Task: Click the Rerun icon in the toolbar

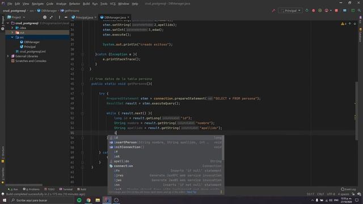Action: click(x=307, y=11)
